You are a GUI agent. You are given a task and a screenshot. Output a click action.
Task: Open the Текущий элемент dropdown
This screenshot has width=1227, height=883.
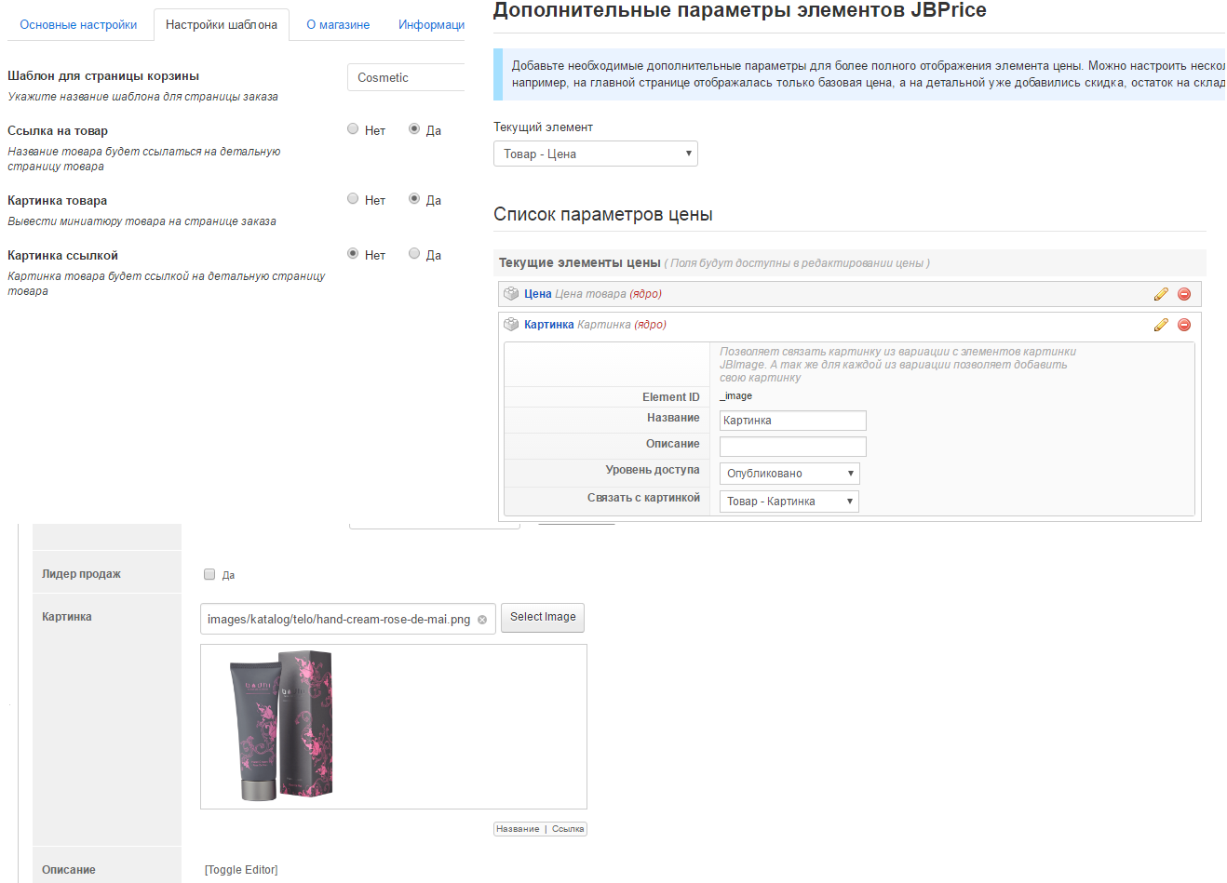click(x=596, y=154)
